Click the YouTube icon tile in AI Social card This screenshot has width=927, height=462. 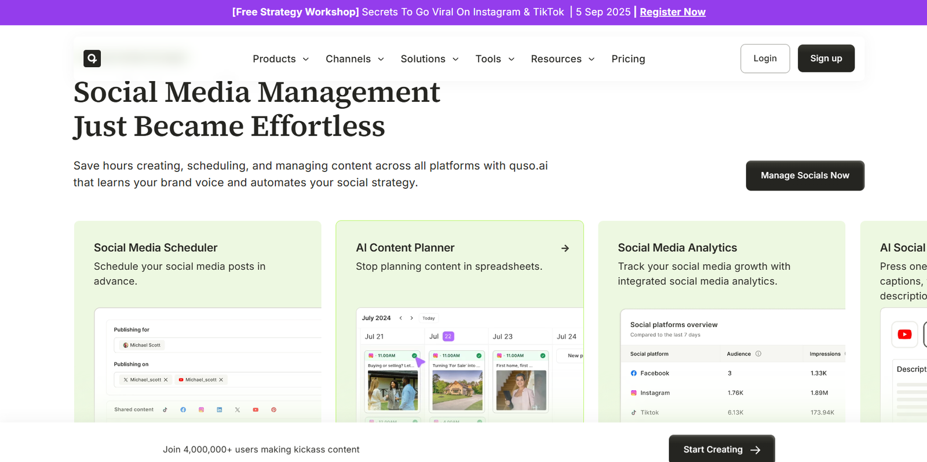(904, 334)
